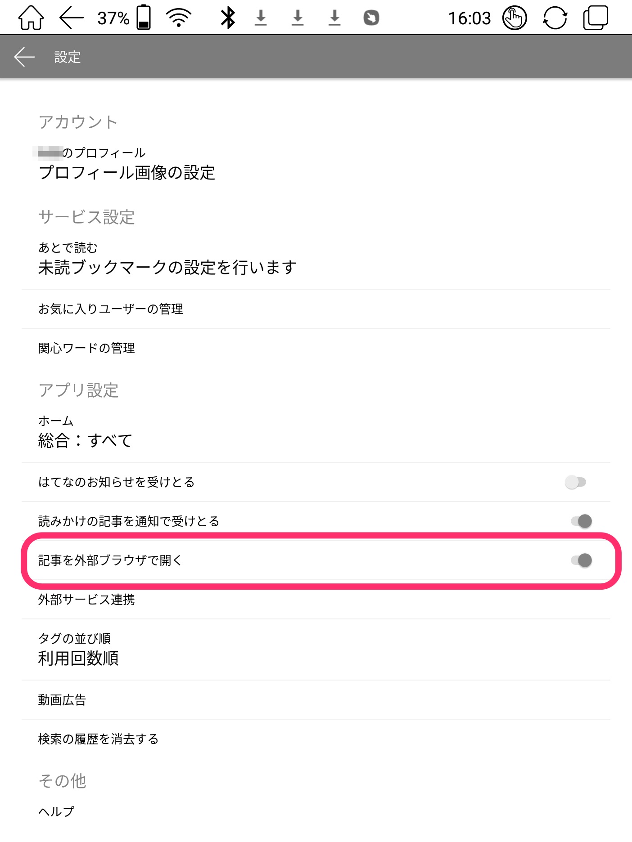Image resolution: width=632 pixels, height=842 pixels.
Task: Tap the first download arrow notification icon
Action: (x=261, y=18)
